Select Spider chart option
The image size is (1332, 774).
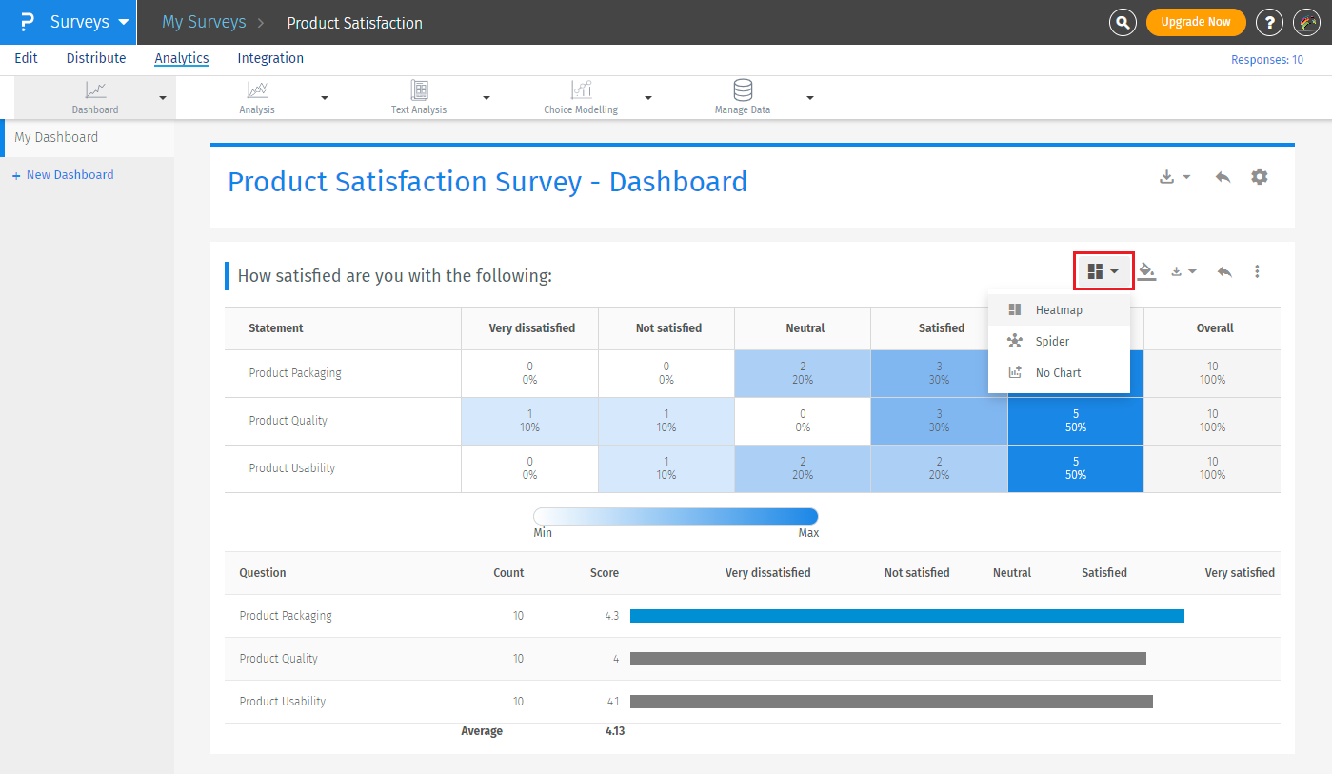(1052, 341)
